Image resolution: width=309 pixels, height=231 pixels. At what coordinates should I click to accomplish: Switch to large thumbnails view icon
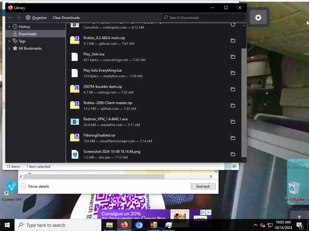coord(234,166)
